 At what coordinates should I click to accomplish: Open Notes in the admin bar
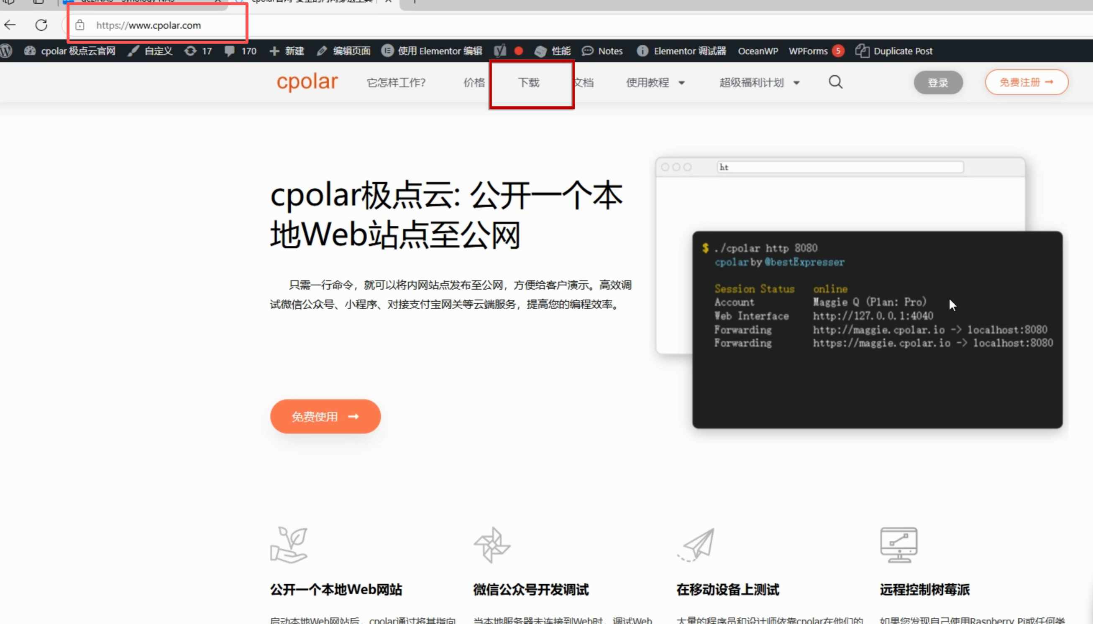(602, 51)
